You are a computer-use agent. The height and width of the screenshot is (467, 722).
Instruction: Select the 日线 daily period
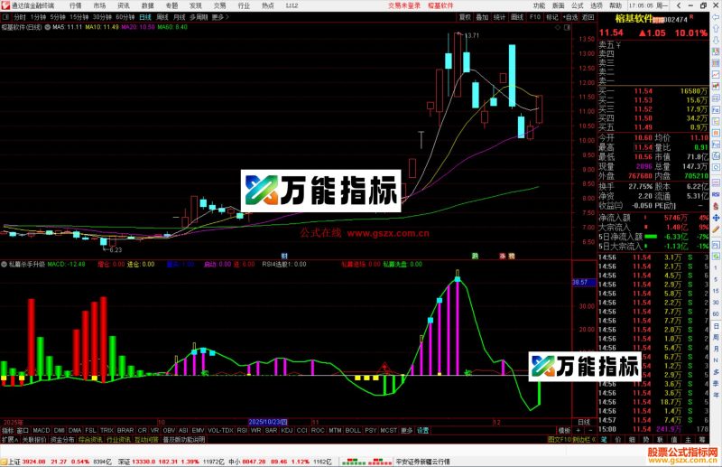point(145,17)
